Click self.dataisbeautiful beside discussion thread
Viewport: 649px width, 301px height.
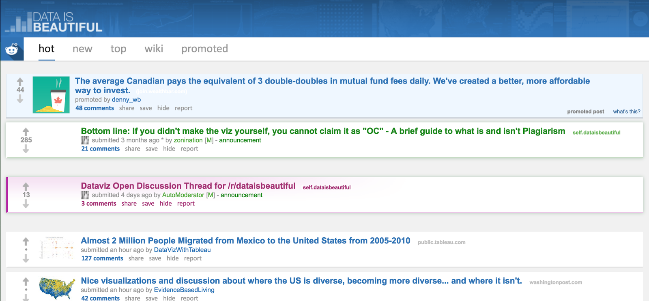pyautogui.click(x=327, y=187)
